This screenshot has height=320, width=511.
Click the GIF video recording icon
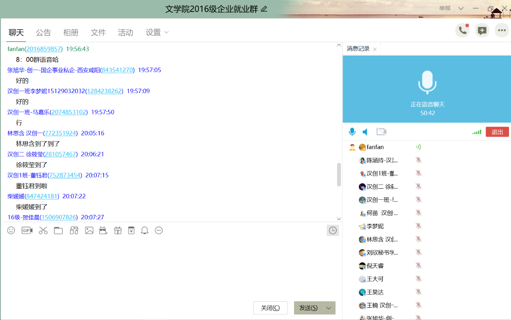point(27,230)
